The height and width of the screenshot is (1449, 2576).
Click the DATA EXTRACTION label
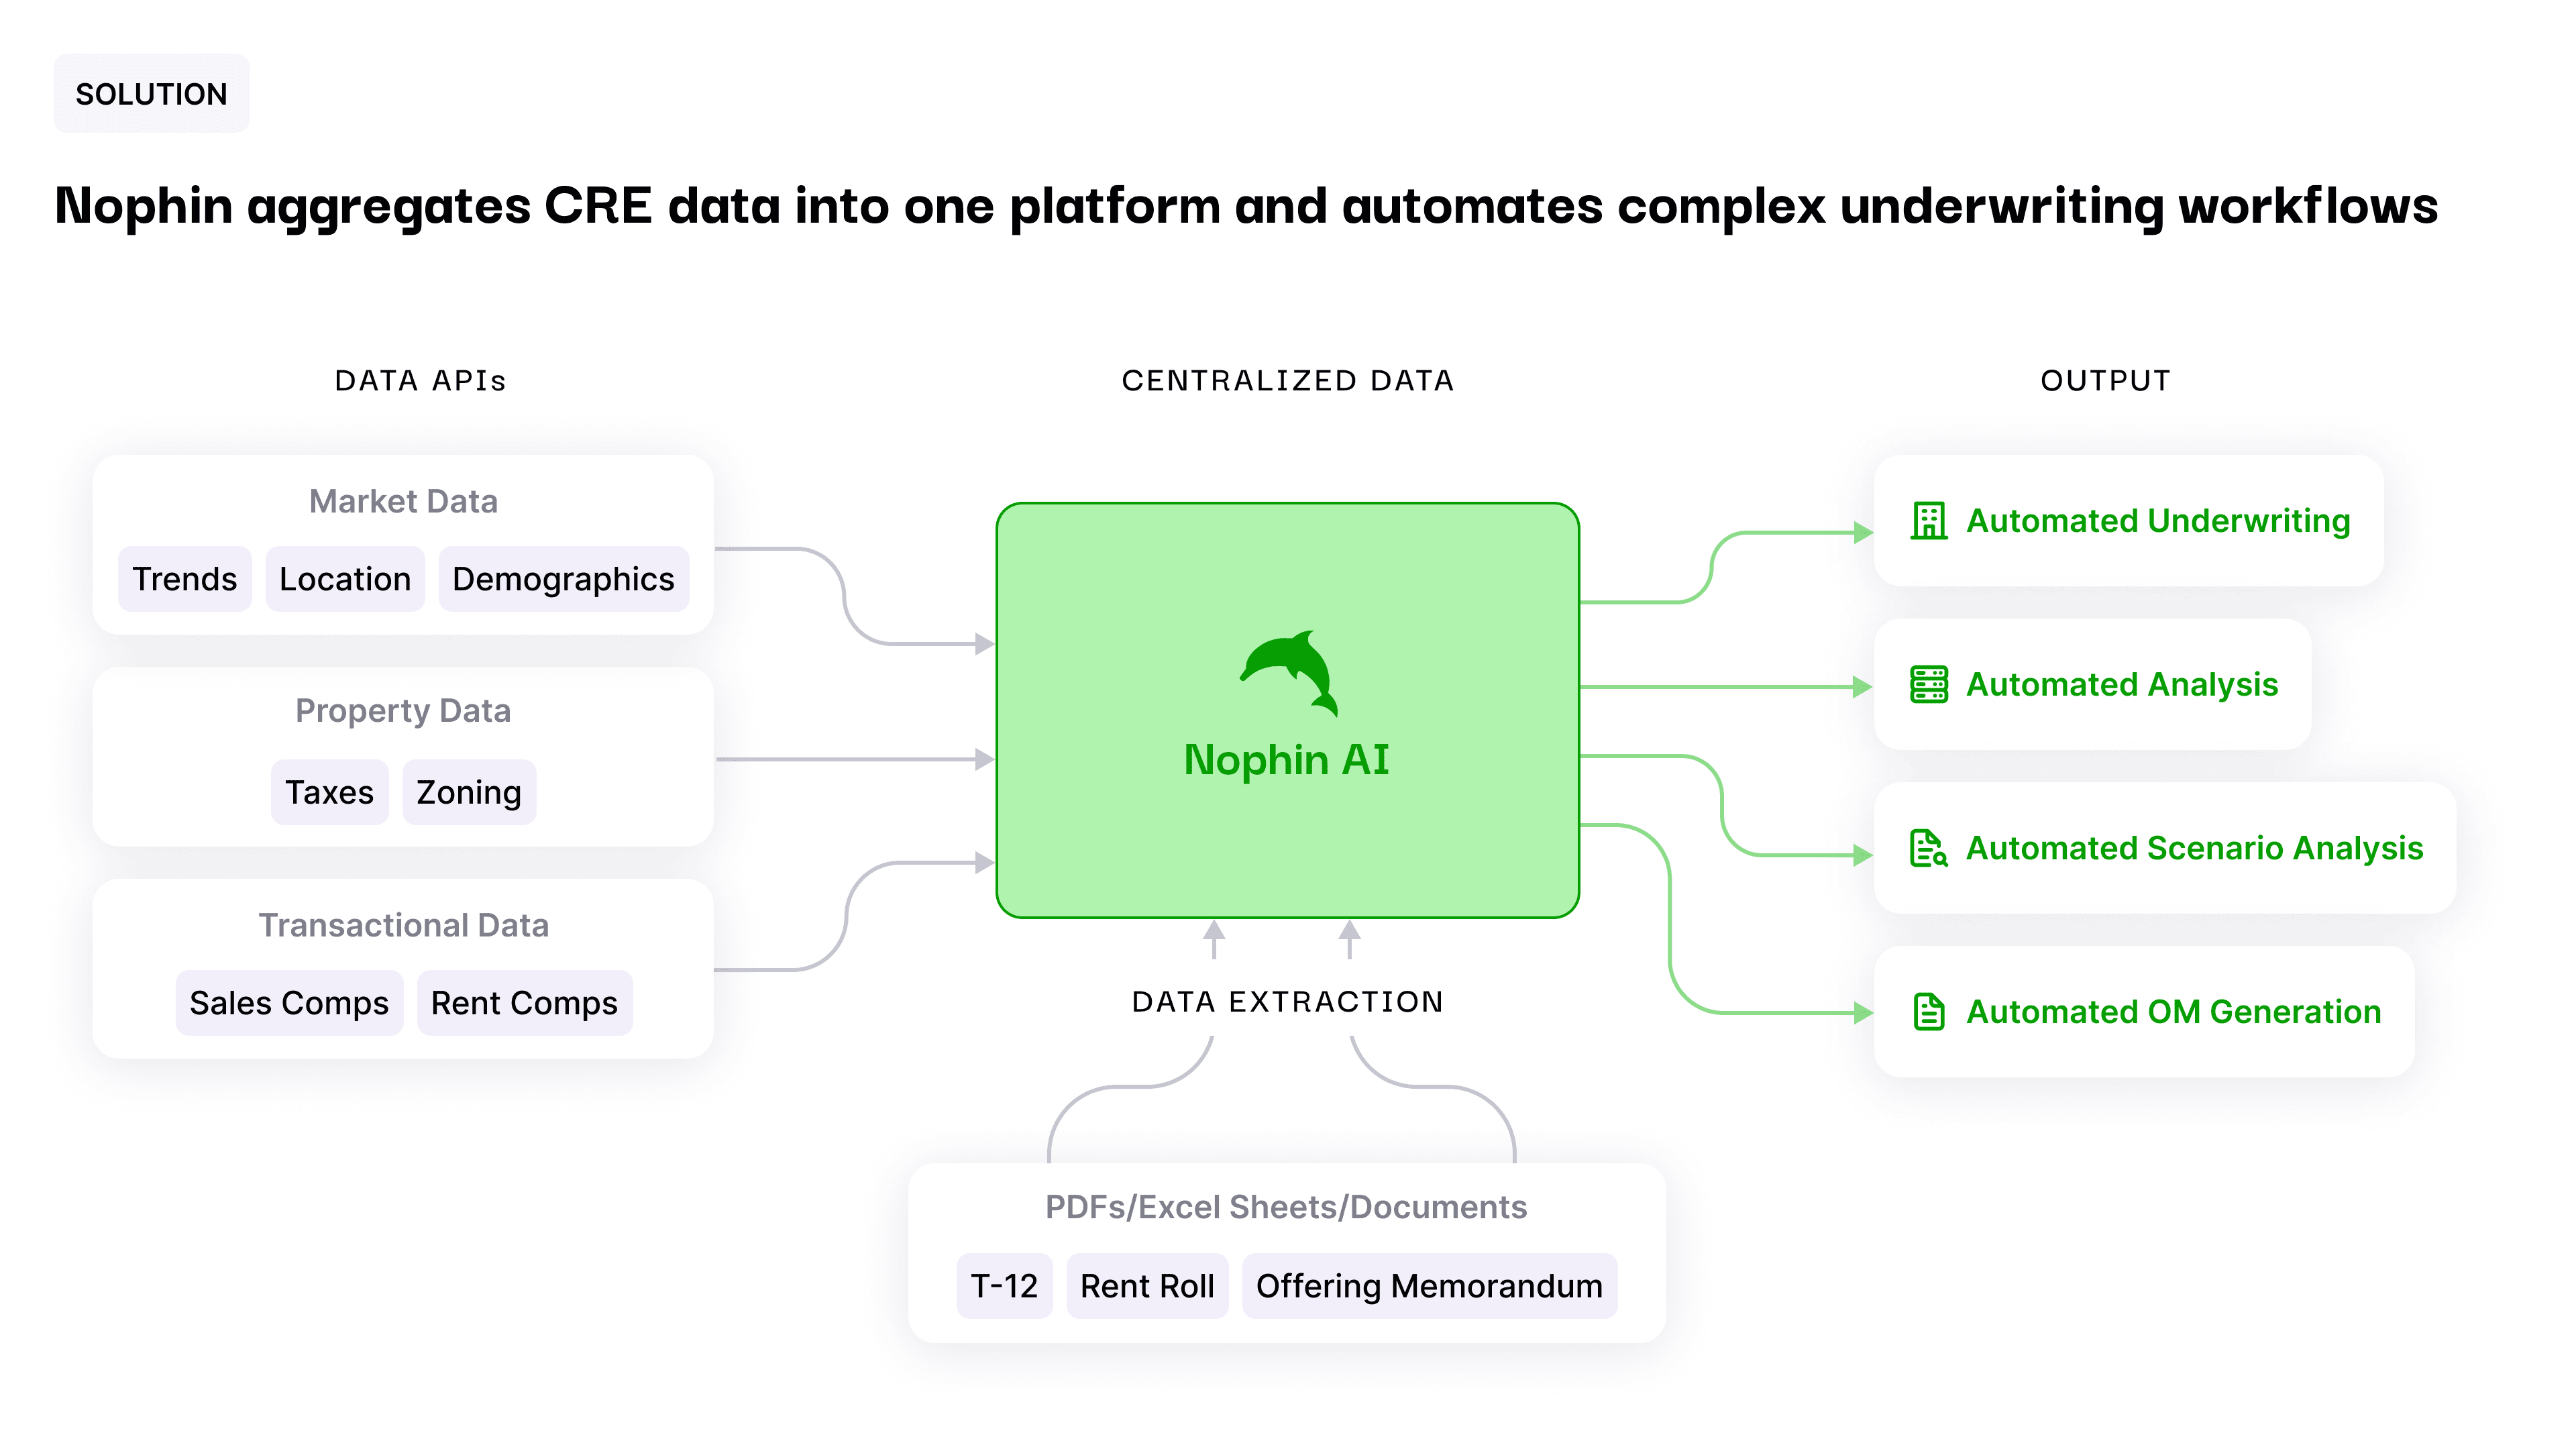(x=1288, y=1002)
